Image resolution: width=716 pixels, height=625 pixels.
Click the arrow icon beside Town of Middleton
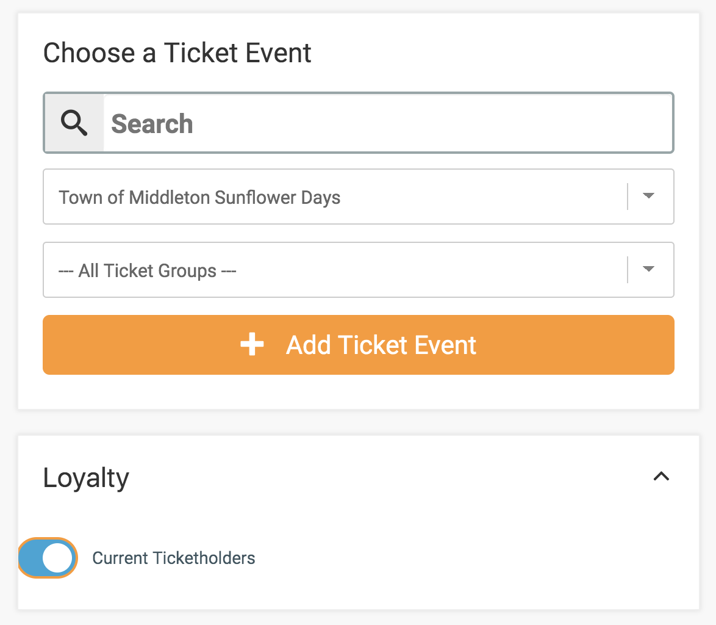pyautogui.click(x=649, y=196)
